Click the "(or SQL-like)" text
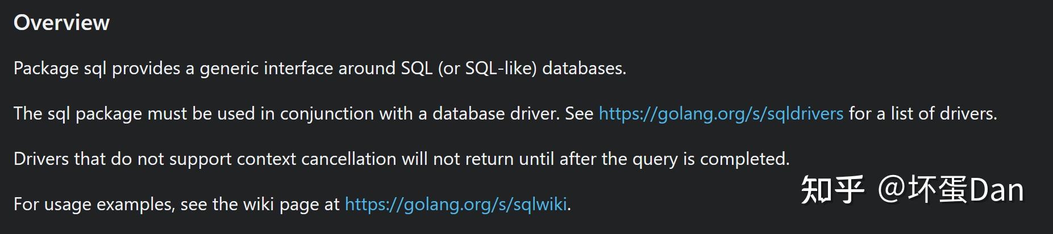Image resolution: width=1053 pixels, height=234 pixels. (487, 69)
